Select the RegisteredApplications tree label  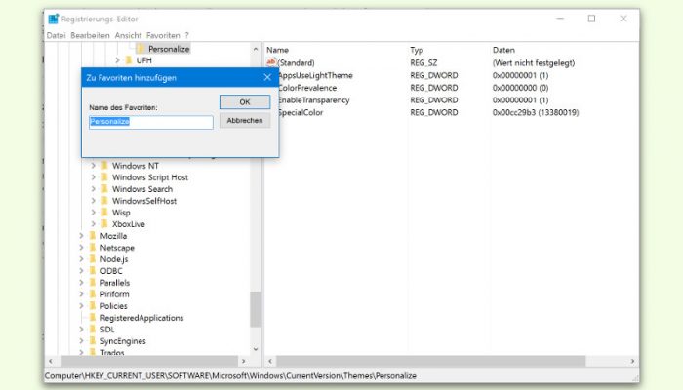(x=141, y=318)
